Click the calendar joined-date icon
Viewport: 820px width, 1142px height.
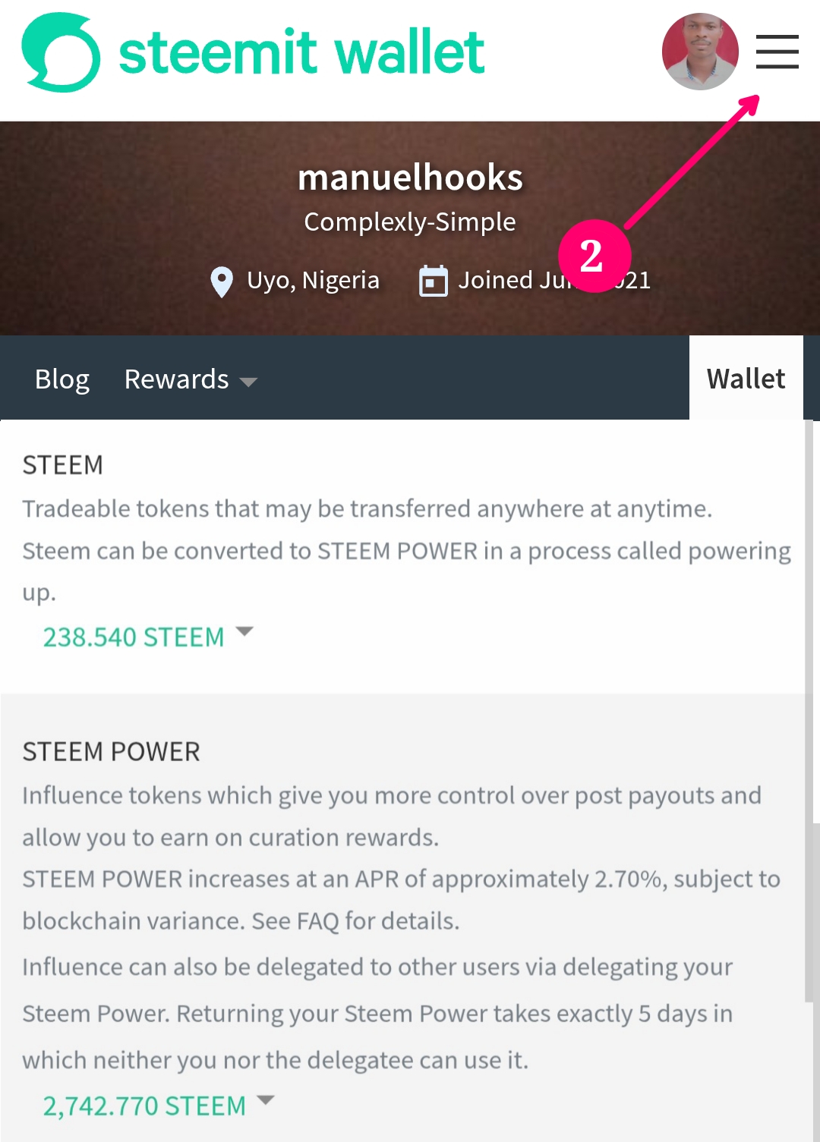pos(434,281)
